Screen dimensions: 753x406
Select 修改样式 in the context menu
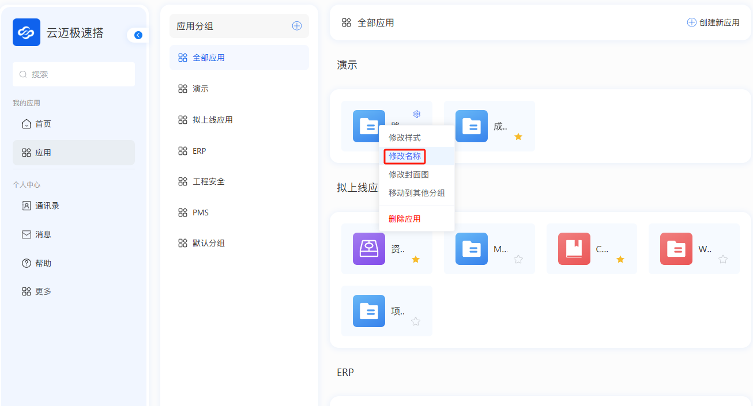[x=405, y=138]
